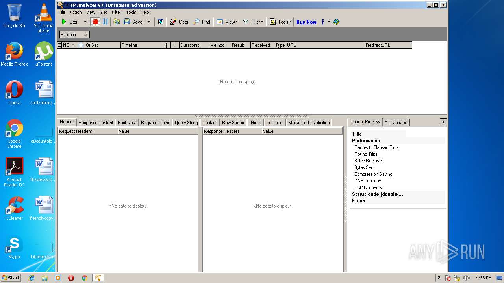Click the Opera taskbar icon
Image resolution: width=504 pixels, height=283 pixels.
(71, 278)
